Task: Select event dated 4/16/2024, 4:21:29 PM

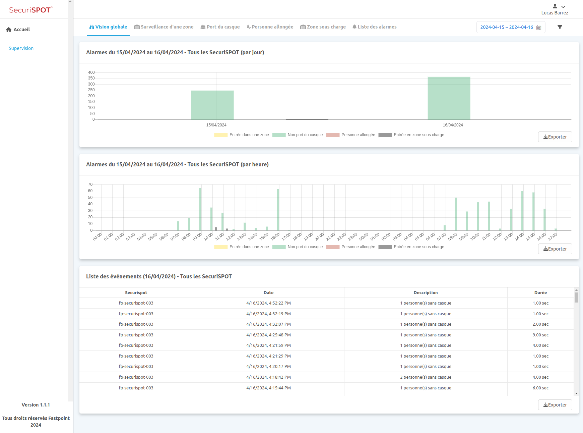Action: point(326,356)
